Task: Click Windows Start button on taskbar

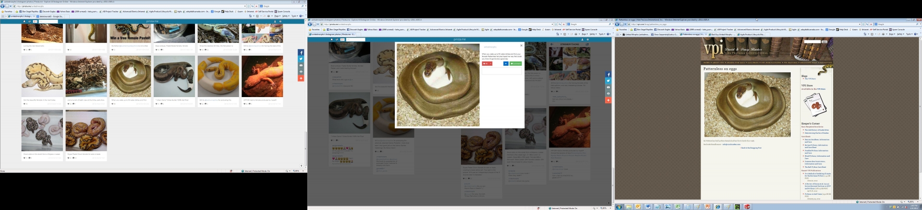Action: pyautogui.click(x=619, y=207)
